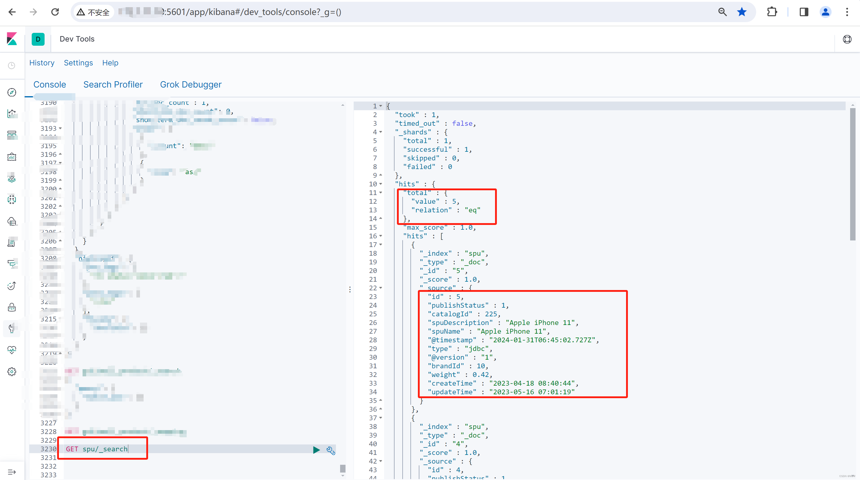
Task: Open the Dashboard icon panel
Action: [x=12, y=134]
